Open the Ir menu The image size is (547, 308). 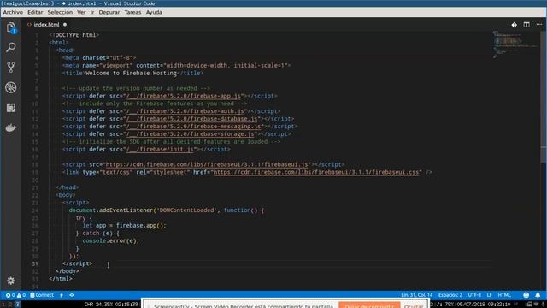click(92, 12)
